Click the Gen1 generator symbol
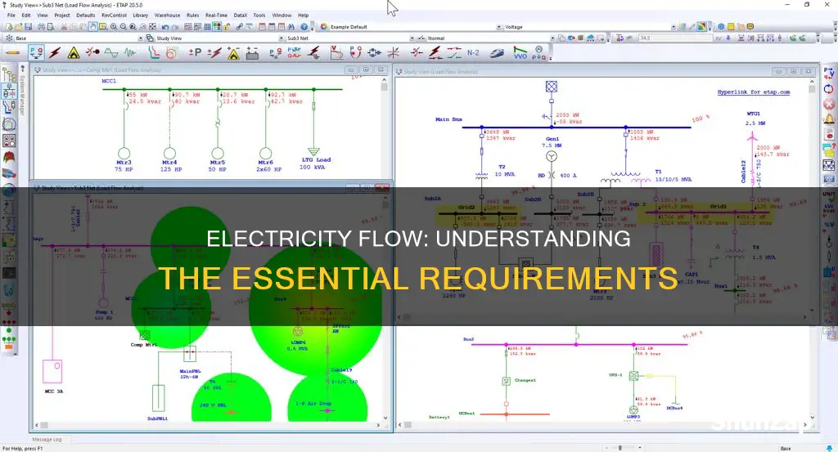The width and height of the screenshot is (838, 452). click(x=552, y=156)
